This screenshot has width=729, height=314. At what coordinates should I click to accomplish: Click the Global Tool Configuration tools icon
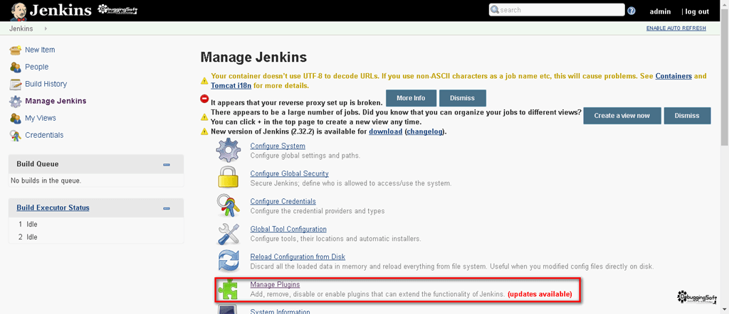229,234
